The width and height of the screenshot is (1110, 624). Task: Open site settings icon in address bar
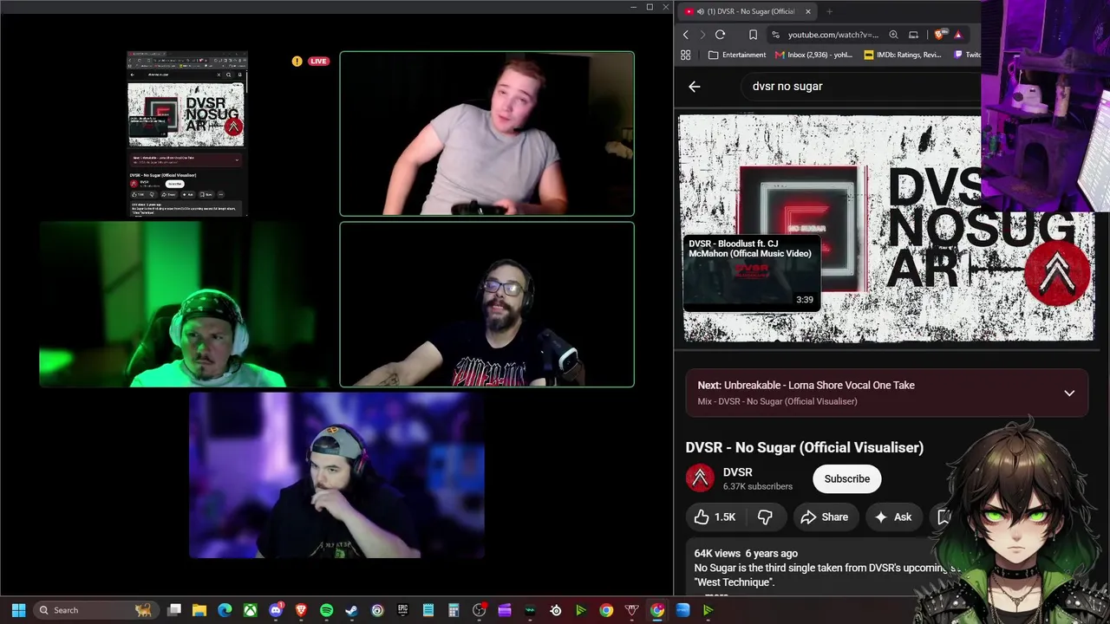click(775, 35)
